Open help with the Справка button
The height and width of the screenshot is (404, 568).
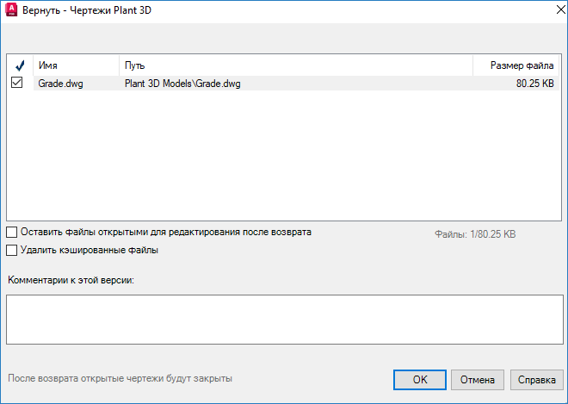536,379
